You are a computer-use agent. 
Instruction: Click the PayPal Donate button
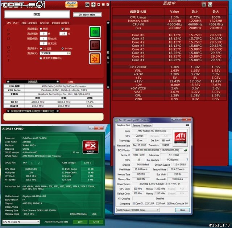pos(71,4)
